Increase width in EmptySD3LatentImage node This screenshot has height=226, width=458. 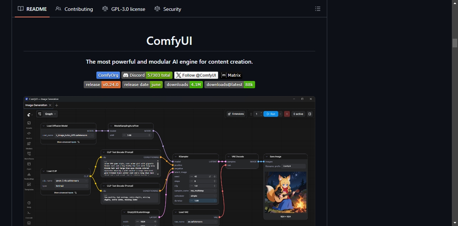tap(155, 221)
